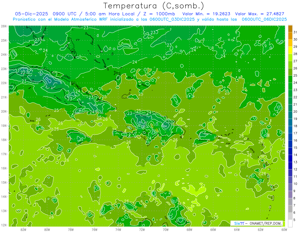Click the 'Sisπ' logo text

pos(239,223)
